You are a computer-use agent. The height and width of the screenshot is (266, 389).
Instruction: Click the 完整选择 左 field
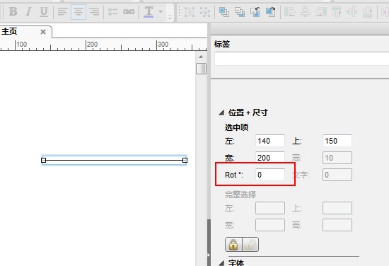(x=270, y=208)
